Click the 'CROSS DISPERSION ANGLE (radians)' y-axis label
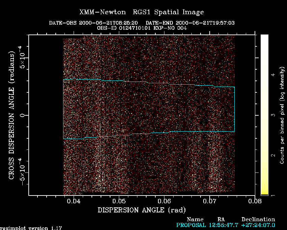This screenshot has width=287, height=230. [11, 115]
